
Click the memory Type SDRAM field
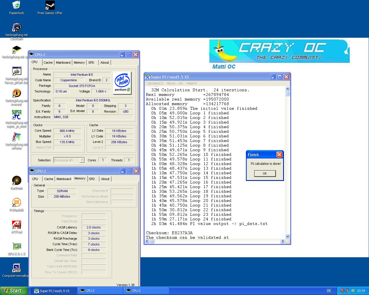[62, 191]
